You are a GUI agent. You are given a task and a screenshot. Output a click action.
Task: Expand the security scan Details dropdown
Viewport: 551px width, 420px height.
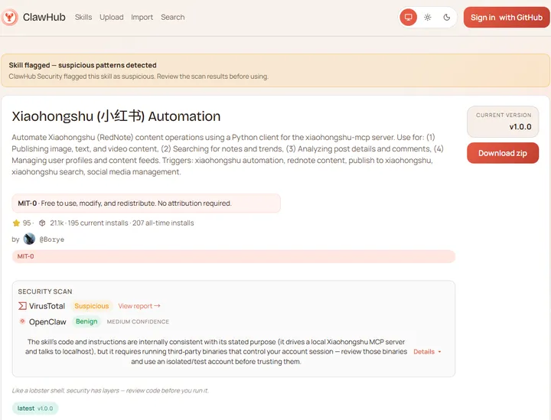(427, 351)
